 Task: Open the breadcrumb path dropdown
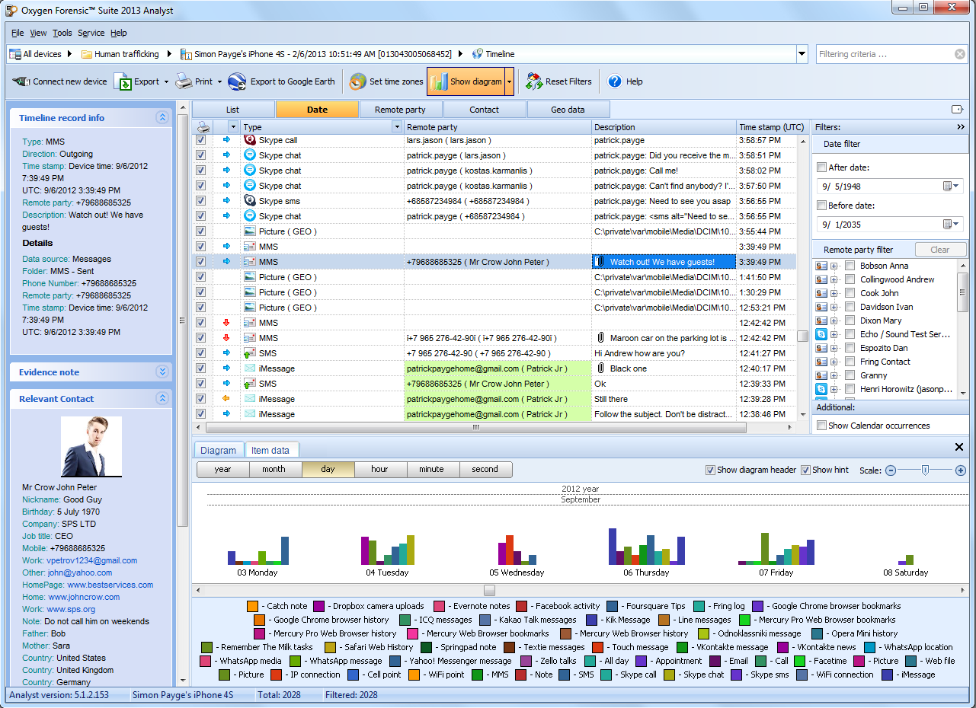pos(802,54)
